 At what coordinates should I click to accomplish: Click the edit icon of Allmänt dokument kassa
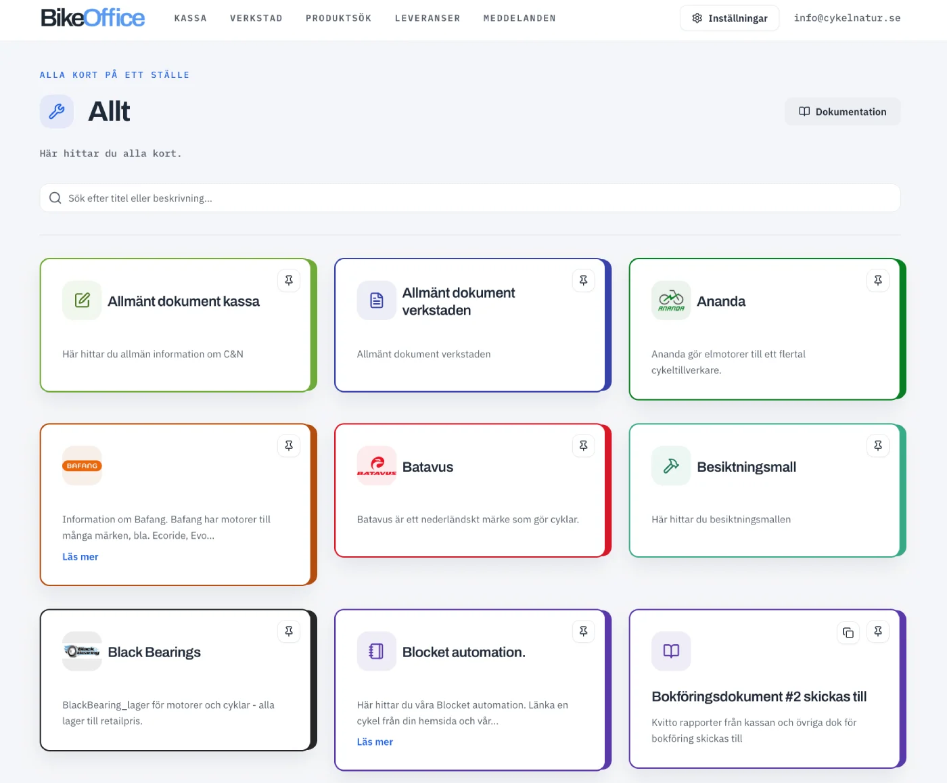[x=82, y=300]
